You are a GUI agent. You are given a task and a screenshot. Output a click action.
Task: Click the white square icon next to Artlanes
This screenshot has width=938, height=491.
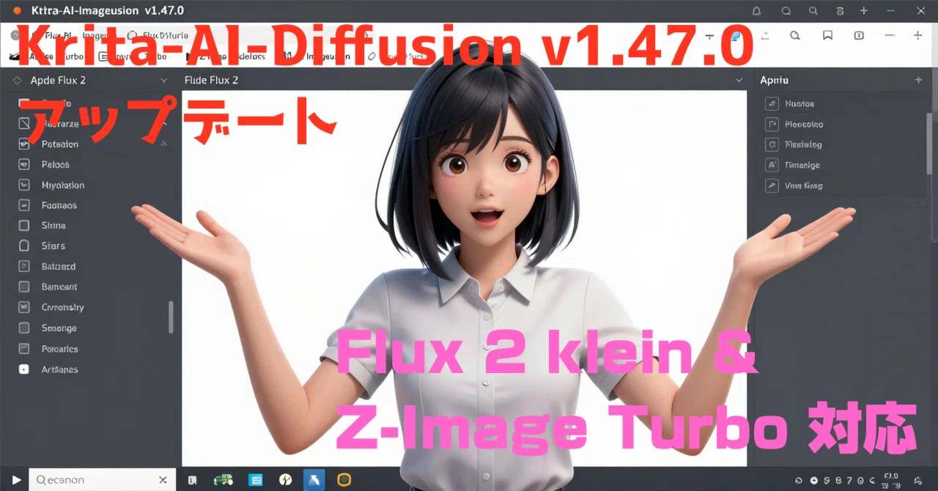(24, 370)
